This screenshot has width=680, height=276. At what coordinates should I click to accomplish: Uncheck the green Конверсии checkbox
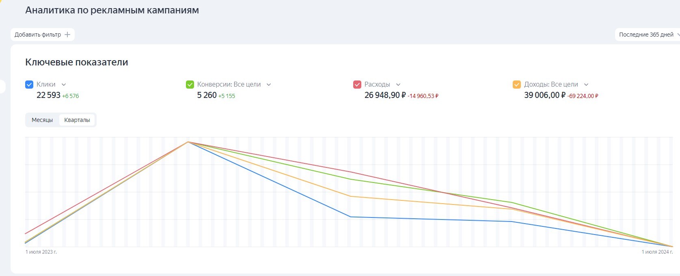tap(190, 85)
